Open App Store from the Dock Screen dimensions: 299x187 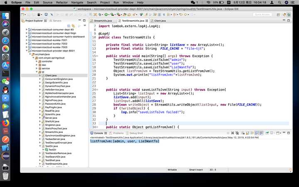coord(5,65)
